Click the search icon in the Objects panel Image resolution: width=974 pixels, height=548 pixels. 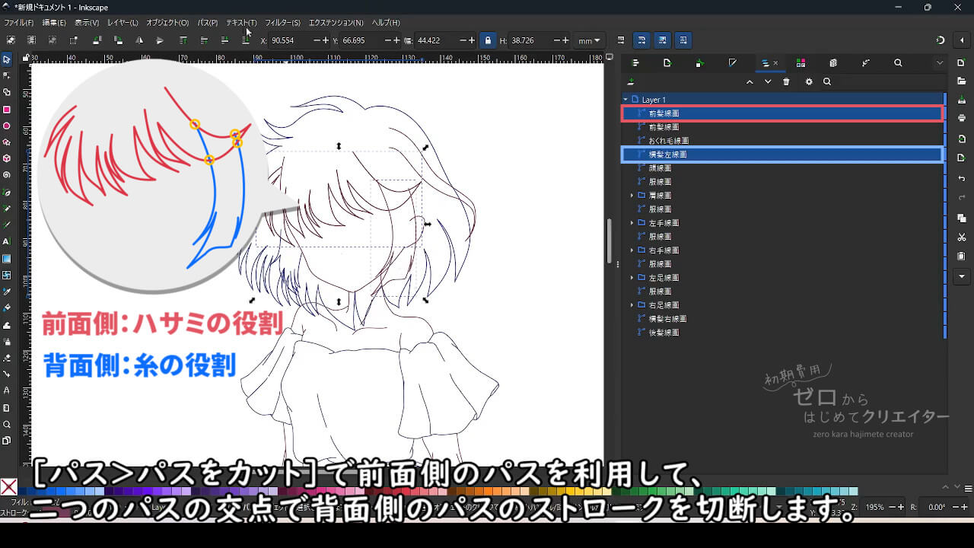[x=827, y=81]
